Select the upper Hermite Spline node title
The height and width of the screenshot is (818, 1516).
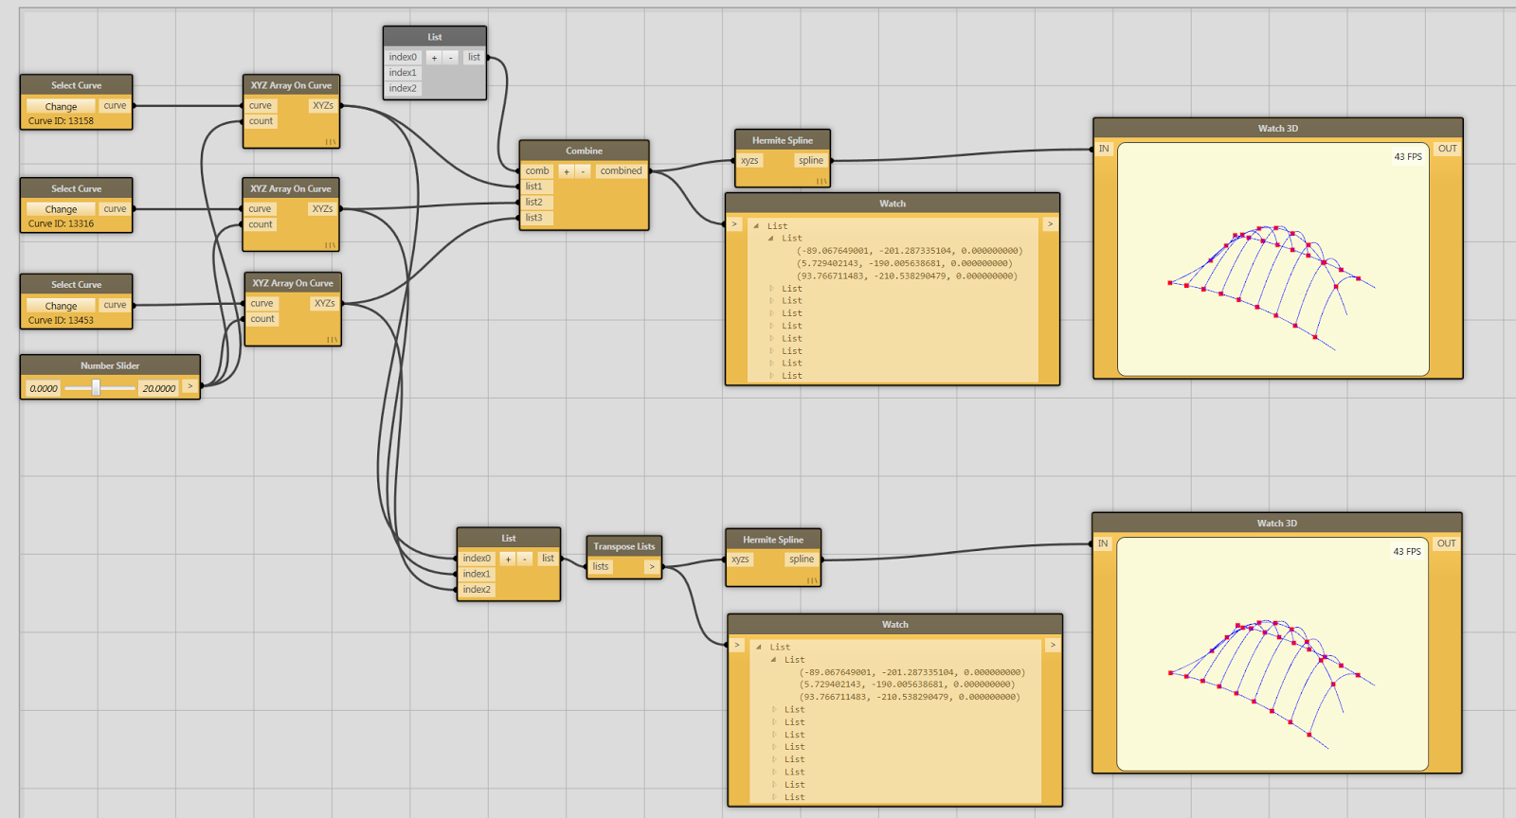pyautogui.click(x=783, y=140)
